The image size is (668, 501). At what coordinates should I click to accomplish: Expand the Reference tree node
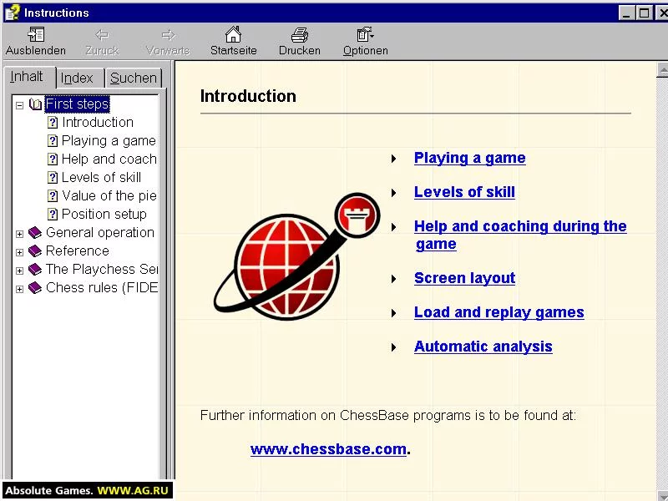19,252
